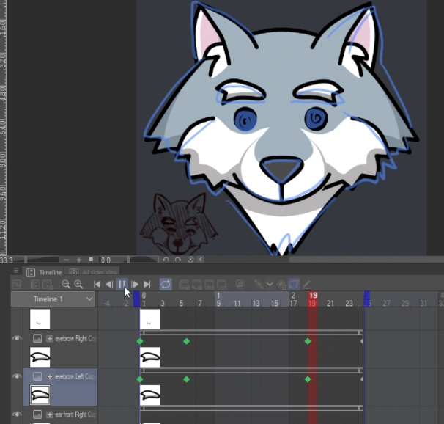Image resolution: width=444 pixels, height=424 pixels.
Task: Hide the eyebrow Left Copy layer
Action: 16,376
